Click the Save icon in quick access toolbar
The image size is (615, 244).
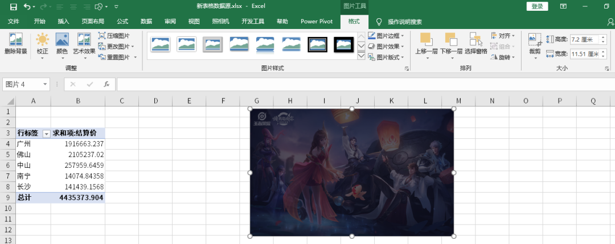pos(13,7)
